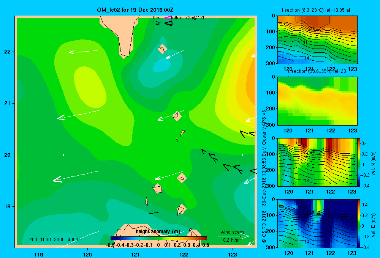
Task: Select the height anomaly color bar
Action: click(x=158, y=238)
